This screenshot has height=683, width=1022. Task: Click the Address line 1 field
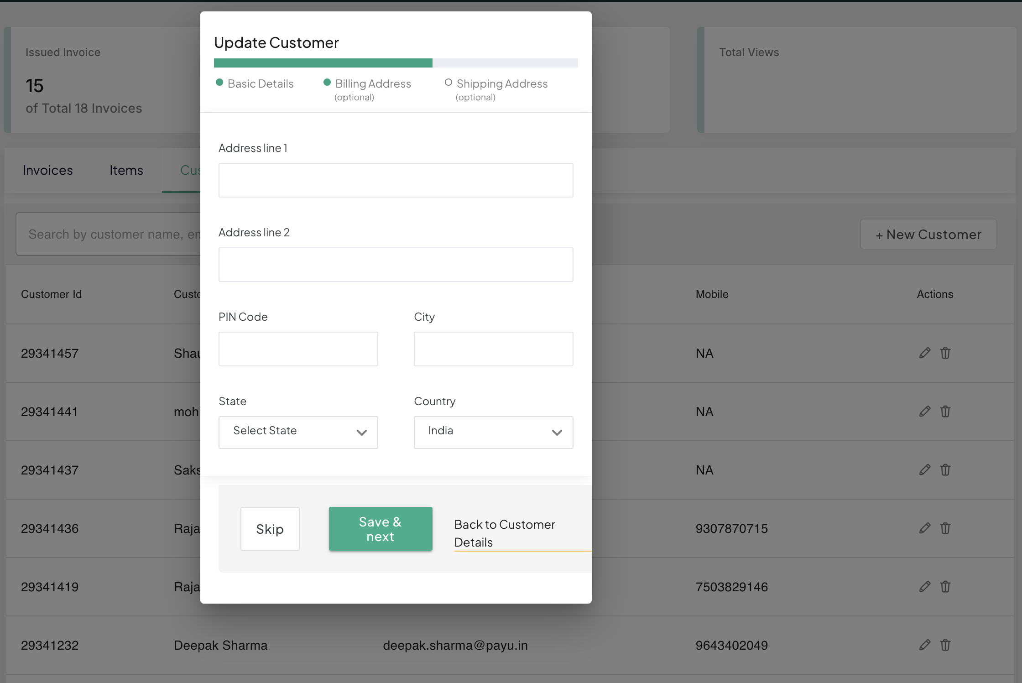click(396, 180)
